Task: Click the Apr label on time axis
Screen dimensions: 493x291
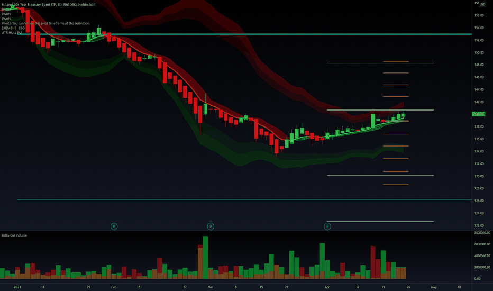Action: point(327,287)
